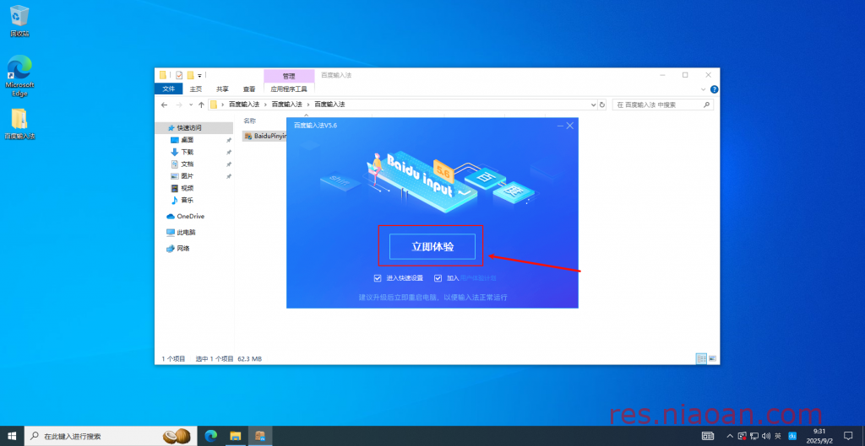Minimize the 百度输入法V5.6 installer dialog

(x=561, y=126)
